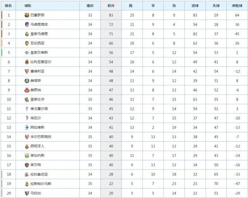Click the Athletic Bilbao (毕尔巴鄂竞技) crest icon
248x198 pixels.
[26, 137]
